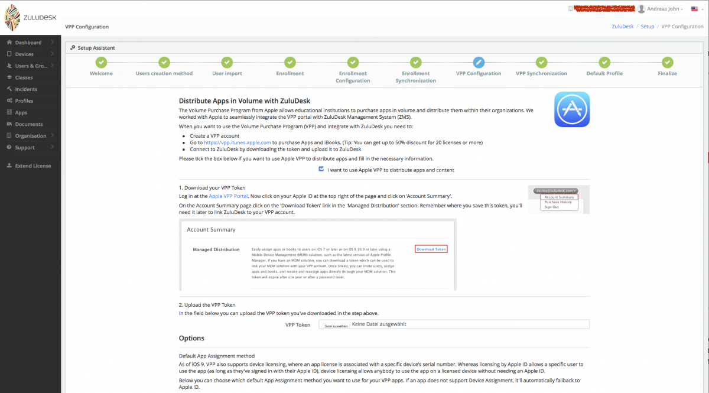Go to the Welcome step checkmark circle
The image size is (709, 393).
[x=101, y=63]
